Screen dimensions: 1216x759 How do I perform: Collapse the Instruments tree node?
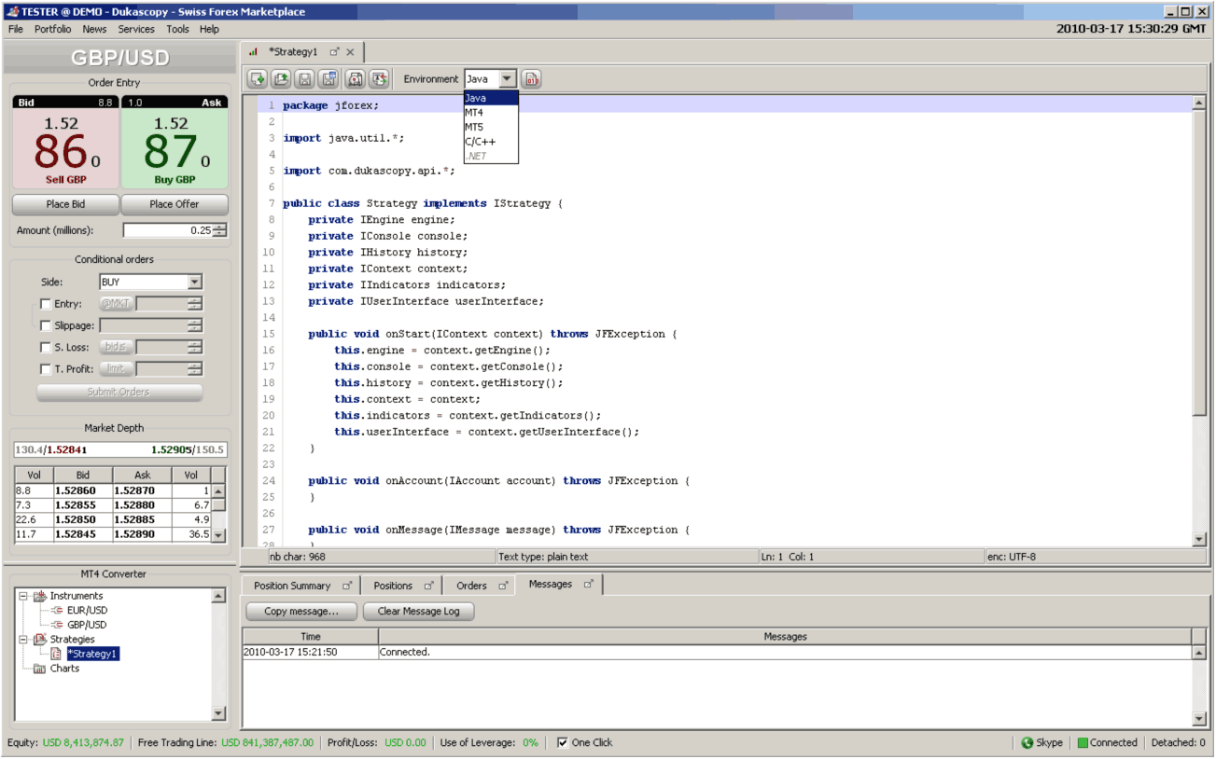pyautogui.click(x=23, y=596)
